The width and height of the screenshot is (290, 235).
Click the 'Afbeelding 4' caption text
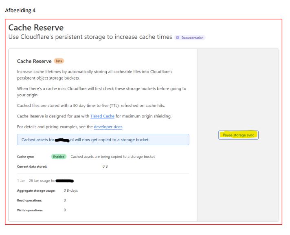(x=20, y=10)
